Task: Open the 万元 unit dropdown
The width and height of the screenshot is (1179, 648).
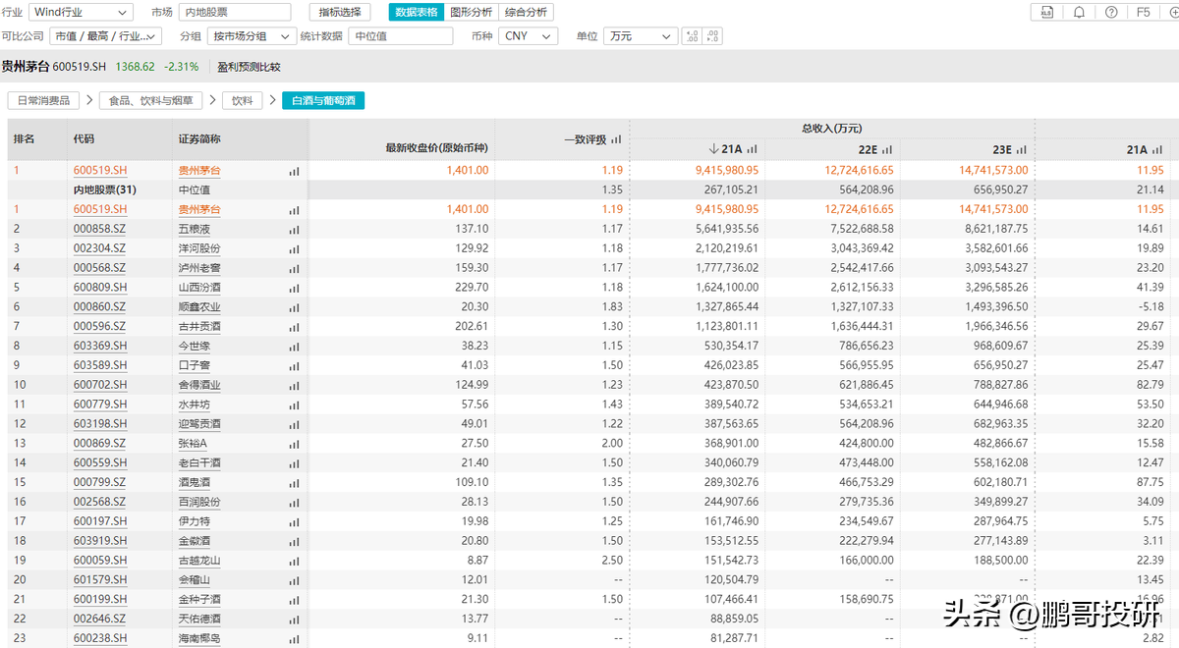Action: (x=641, y=36)
